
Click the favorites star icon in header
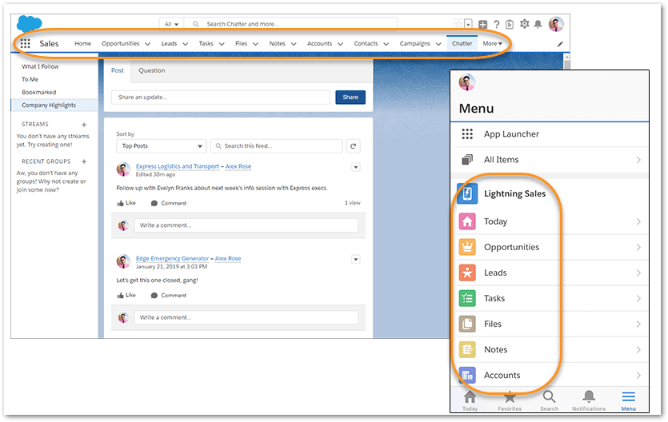tap(459, 24)
